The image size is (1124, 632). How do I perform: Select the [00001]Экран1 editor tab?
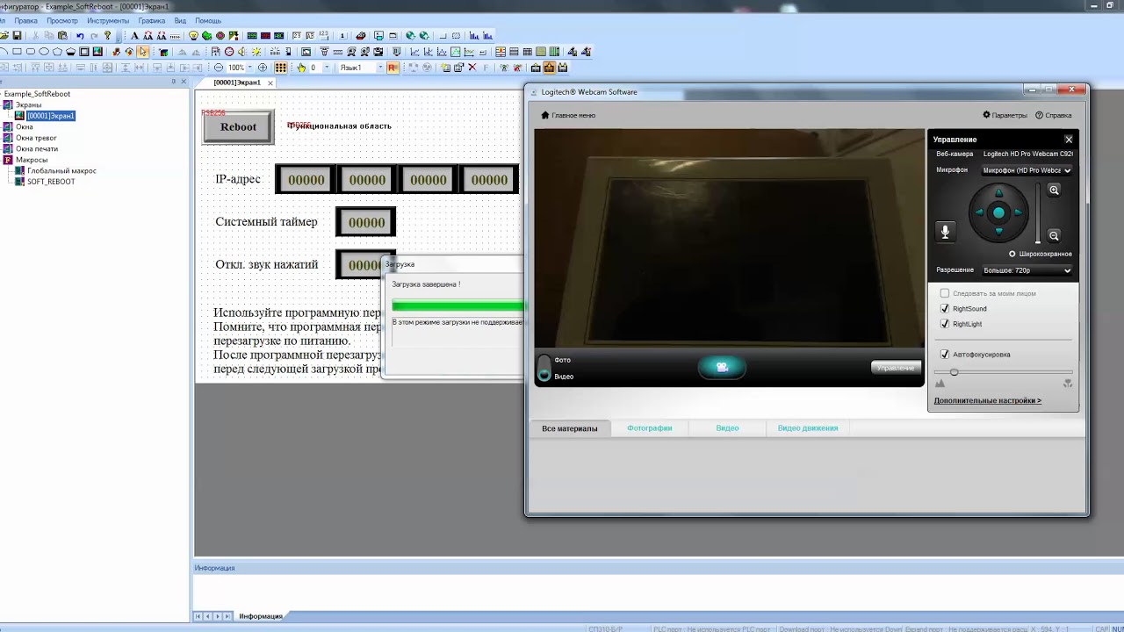[x=237, y=83]
